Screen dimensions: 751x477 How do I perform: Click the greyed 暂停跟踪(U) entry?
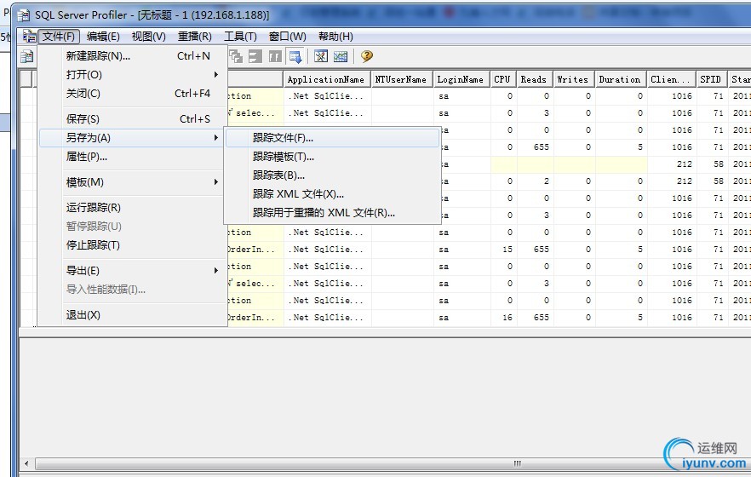(133, 226)
